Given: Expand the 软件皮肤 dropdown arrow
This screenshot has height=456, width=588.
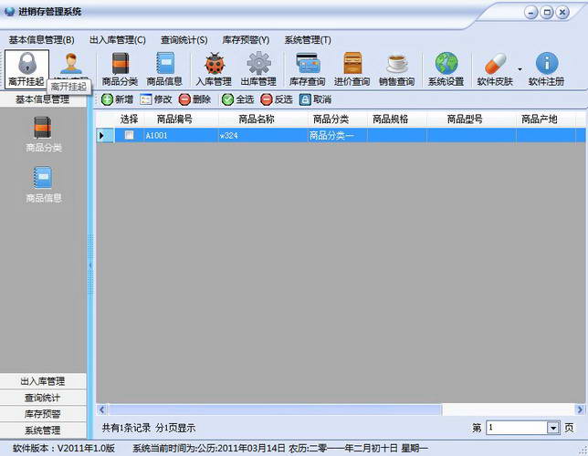Looking at the screenshot, I should point(520,69).
